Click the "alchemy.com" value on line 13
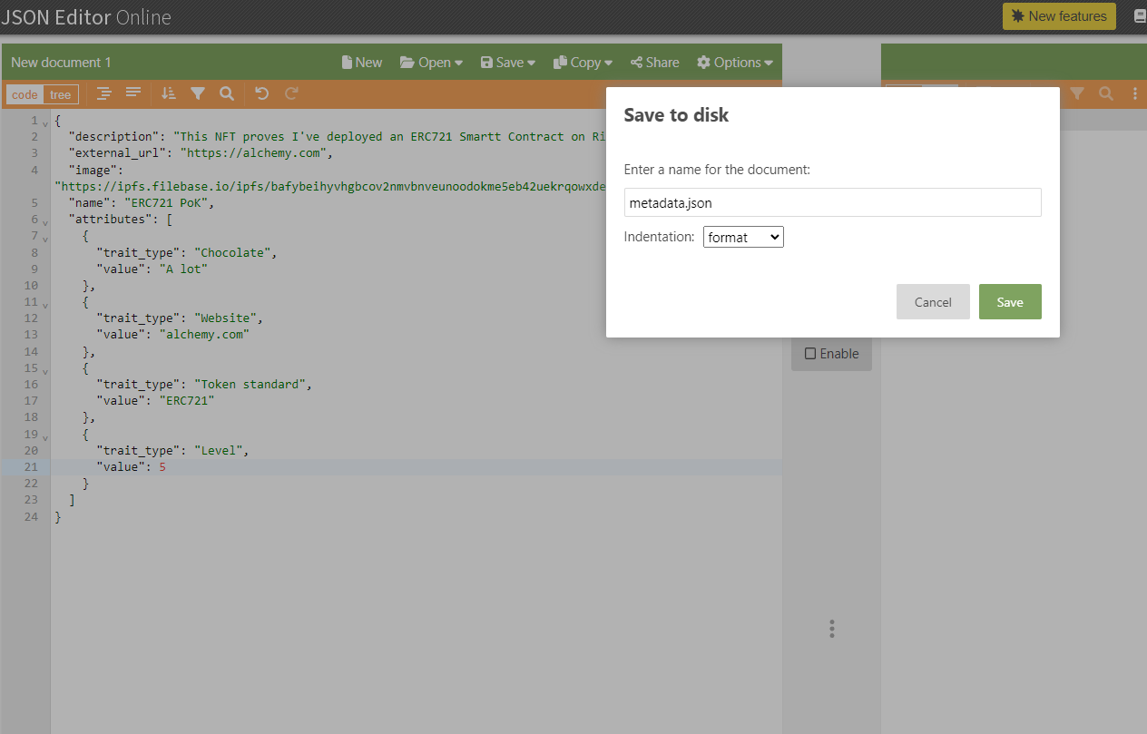Viewport: 1147px width, 734px height. pos(204,334)
